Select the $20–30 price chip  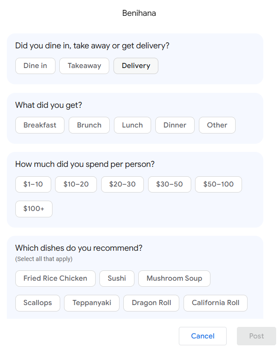tap(122, 184)
